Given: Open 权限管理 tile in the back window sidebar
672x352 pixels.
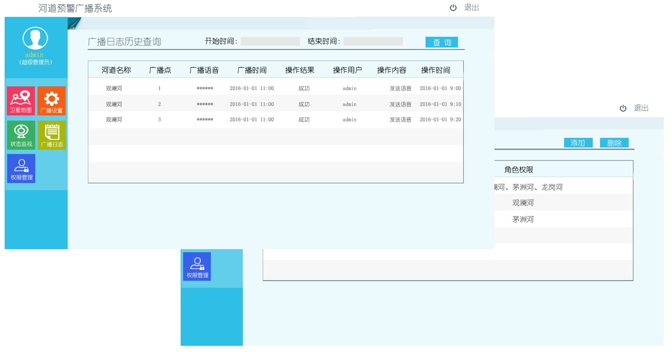Looking at the screenshot, I should [197, 266].
